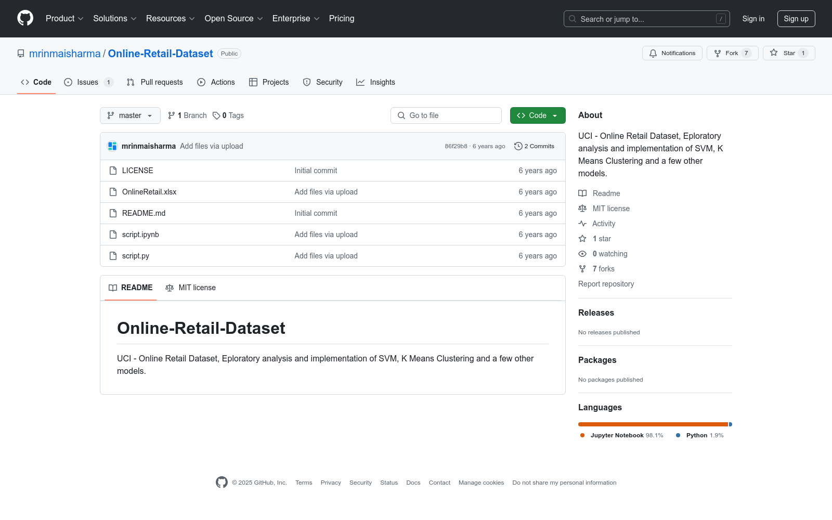Open the Code tab
The image size is (832, 520).
point(36,82)
